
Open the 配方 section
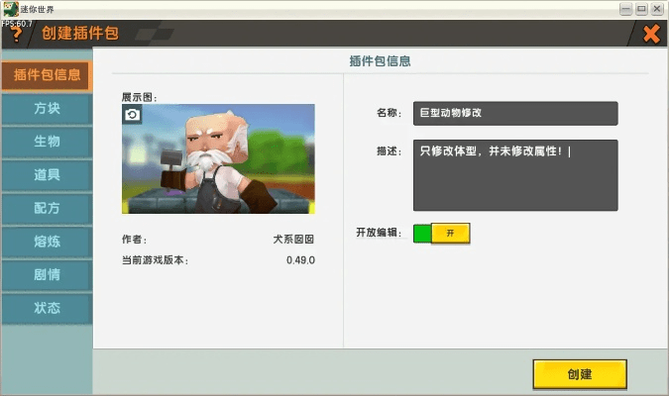click(47, 208)
